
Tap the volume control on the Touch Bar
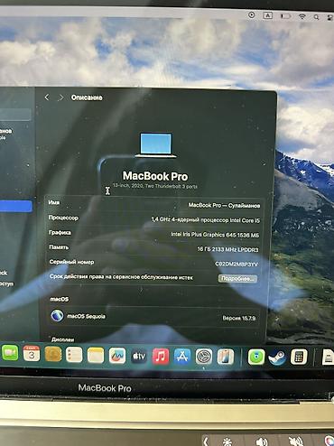pyautogui.click(x=262, y=441)
